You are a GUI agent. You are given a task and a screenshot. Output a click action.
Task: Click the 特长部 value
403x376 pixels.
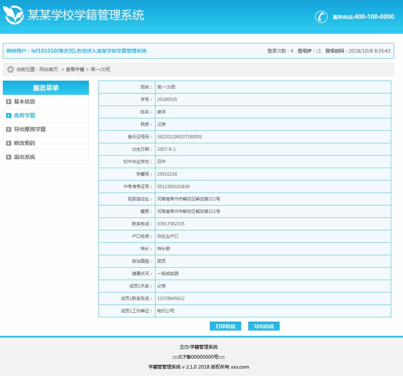coord(164,249)
